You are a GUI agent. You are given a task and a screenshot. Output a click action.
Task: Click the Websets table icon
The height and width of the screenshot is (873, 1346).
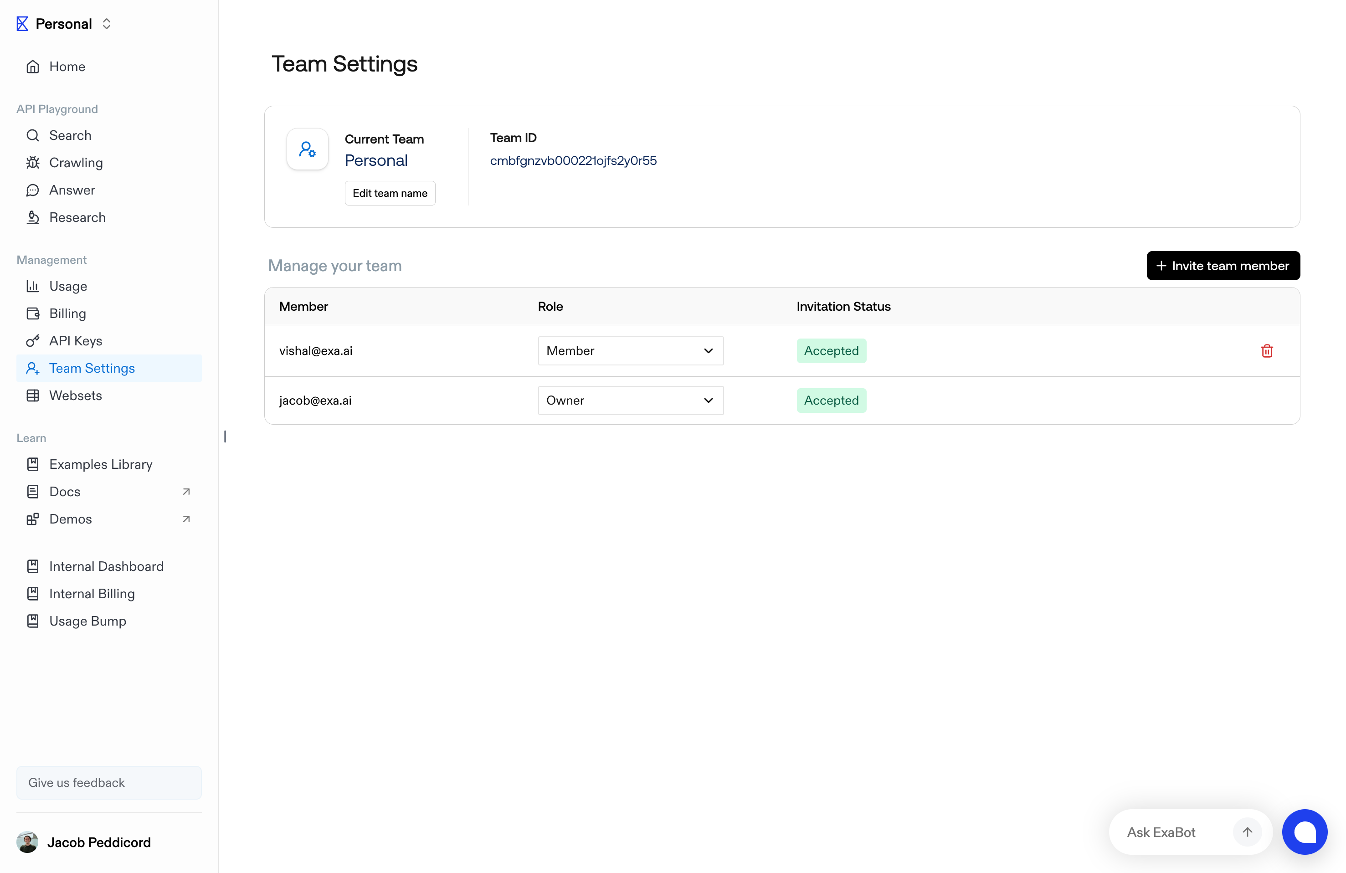coord(33,396)
